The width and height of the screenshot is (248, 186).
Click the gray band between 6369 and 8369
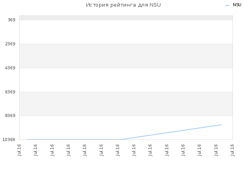coord(126,104)
